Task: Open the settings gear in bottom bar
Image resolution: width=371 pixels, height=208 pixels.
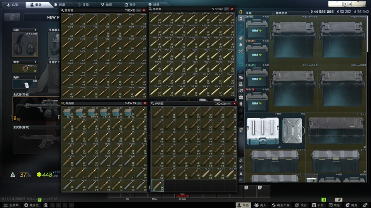Action: (x=365, y=205)
